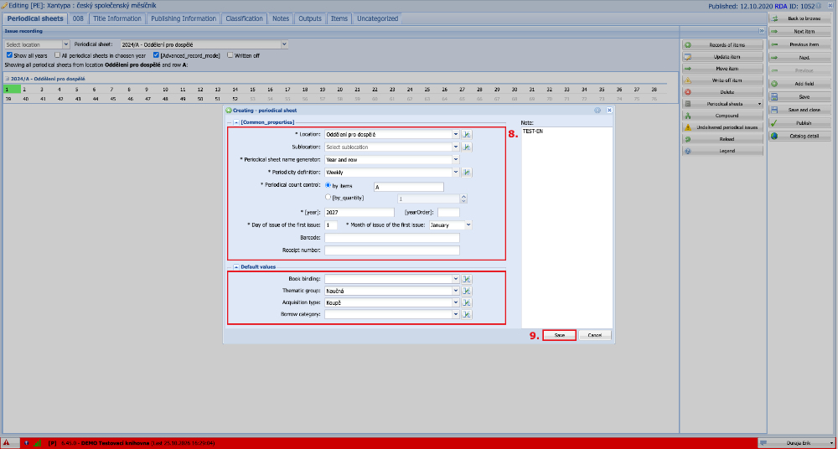Click the year input field

pyautogui.click(x=360, y=212)
